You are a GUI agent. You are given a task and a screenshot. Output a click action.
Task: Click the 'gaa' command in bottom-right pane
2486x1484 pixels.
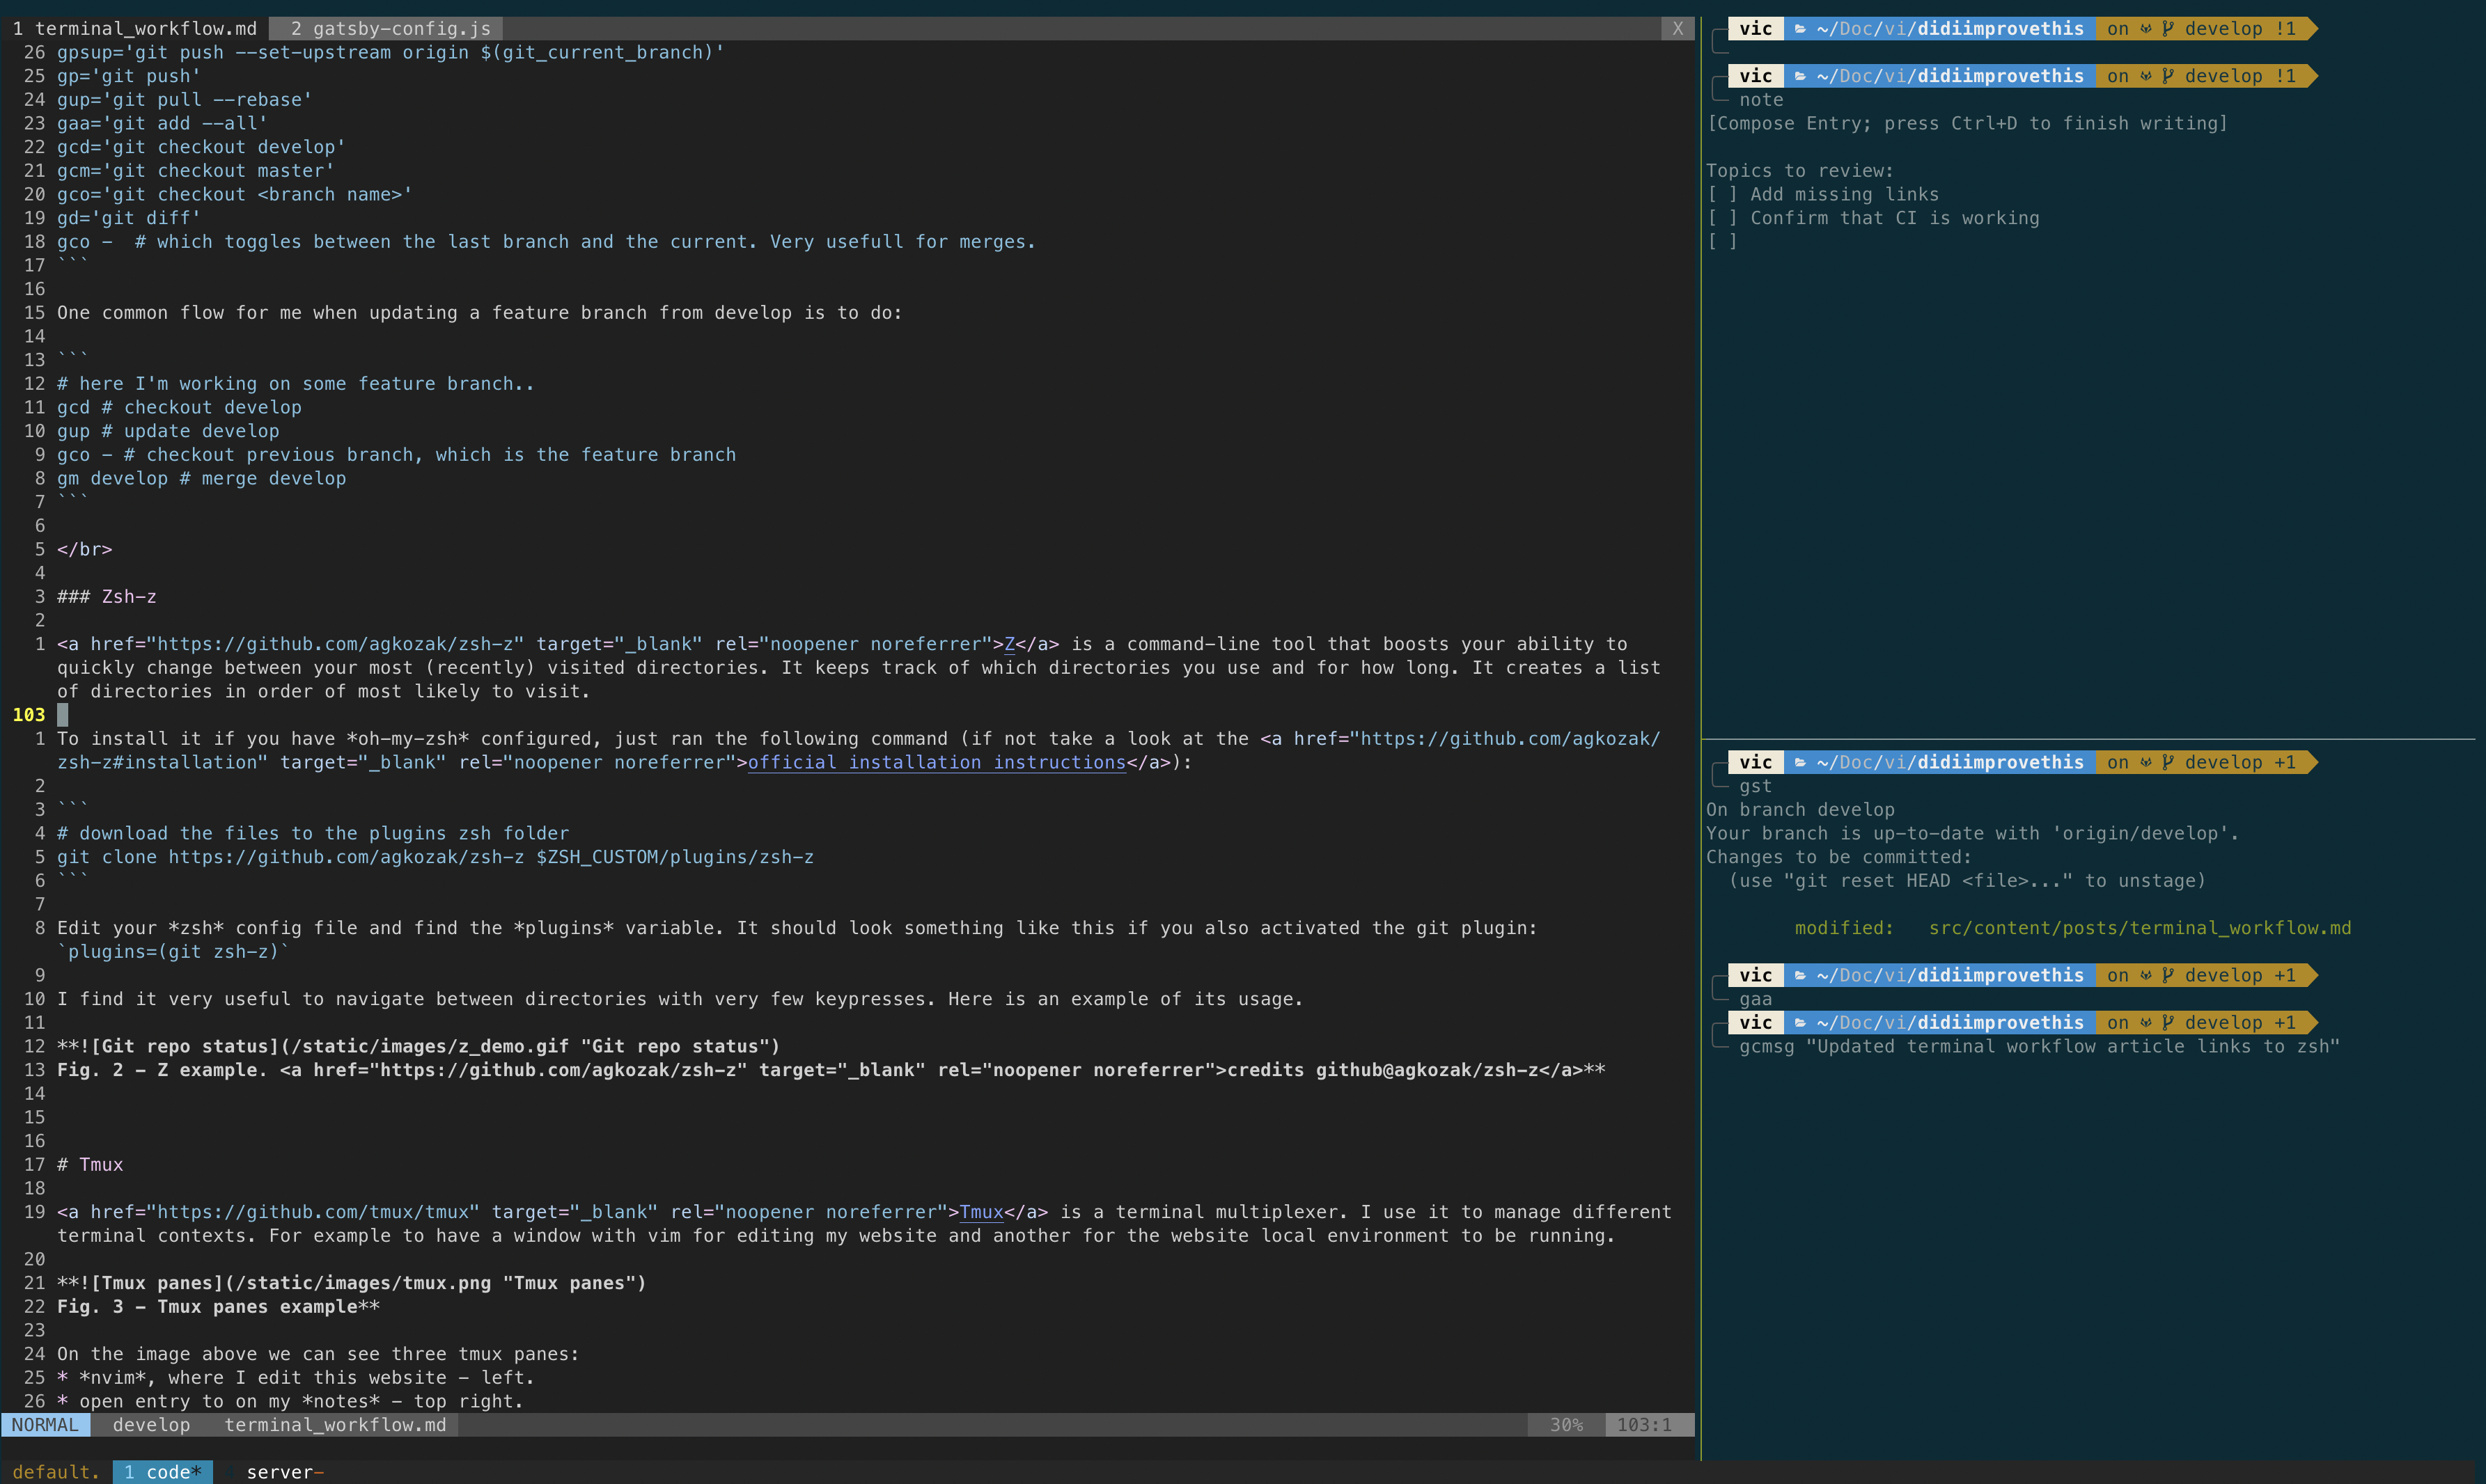click(1756, 1000)
